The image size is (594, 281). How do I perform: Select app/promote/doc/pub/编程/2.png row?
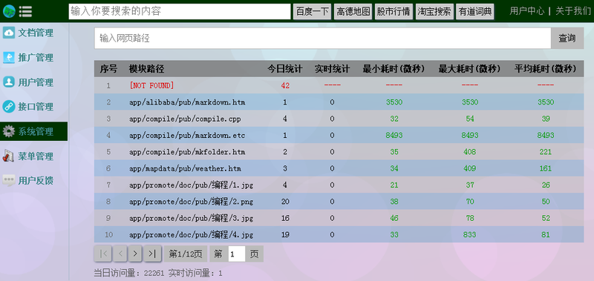click(x=339, y=202)
